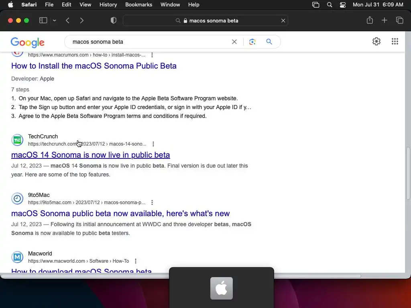Screen dimensions: 411x308
Task: Open How to Install the macOS Sonoma Public Beta
Action: click(x=94, y=66)
